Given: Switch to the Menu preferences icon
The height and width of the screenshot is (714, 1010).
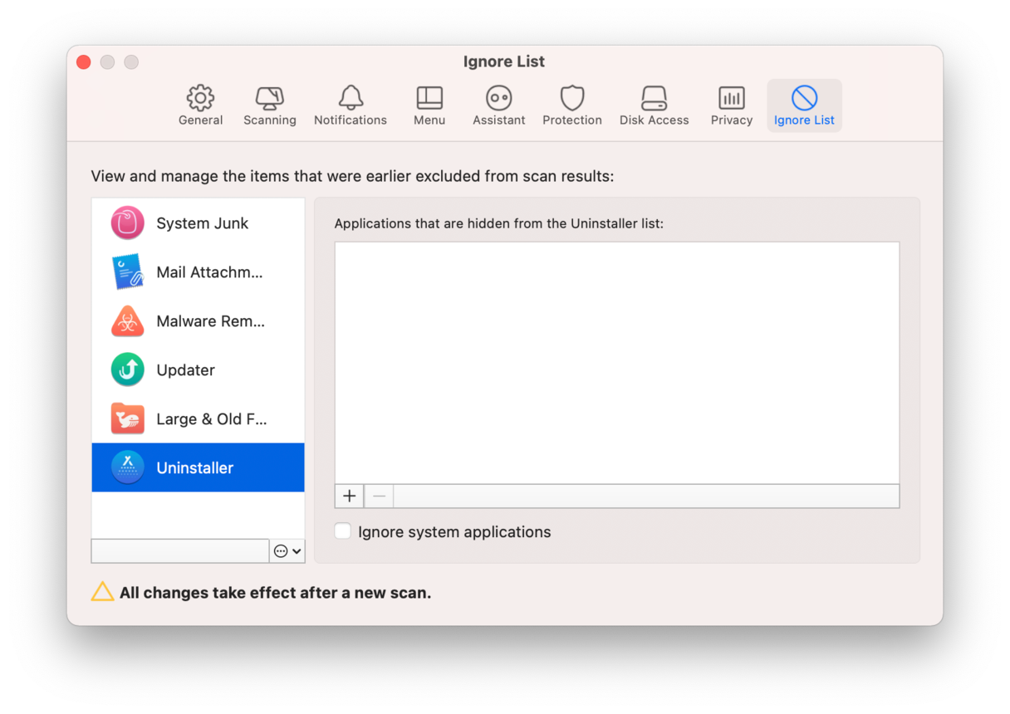Looking at the screenshot, I should point(429,98).
